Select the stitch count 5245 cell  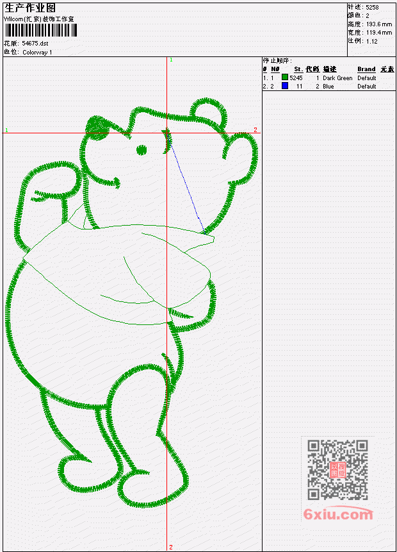[296, 78]
